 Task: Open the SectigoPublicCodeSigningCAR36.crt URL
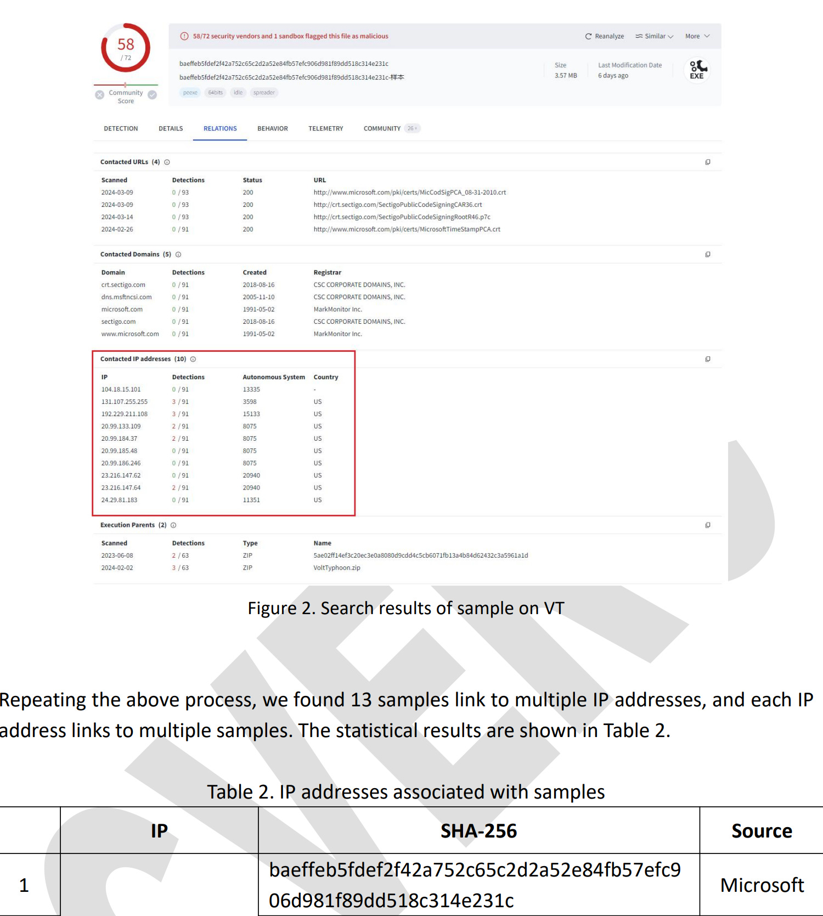(398, 205)
